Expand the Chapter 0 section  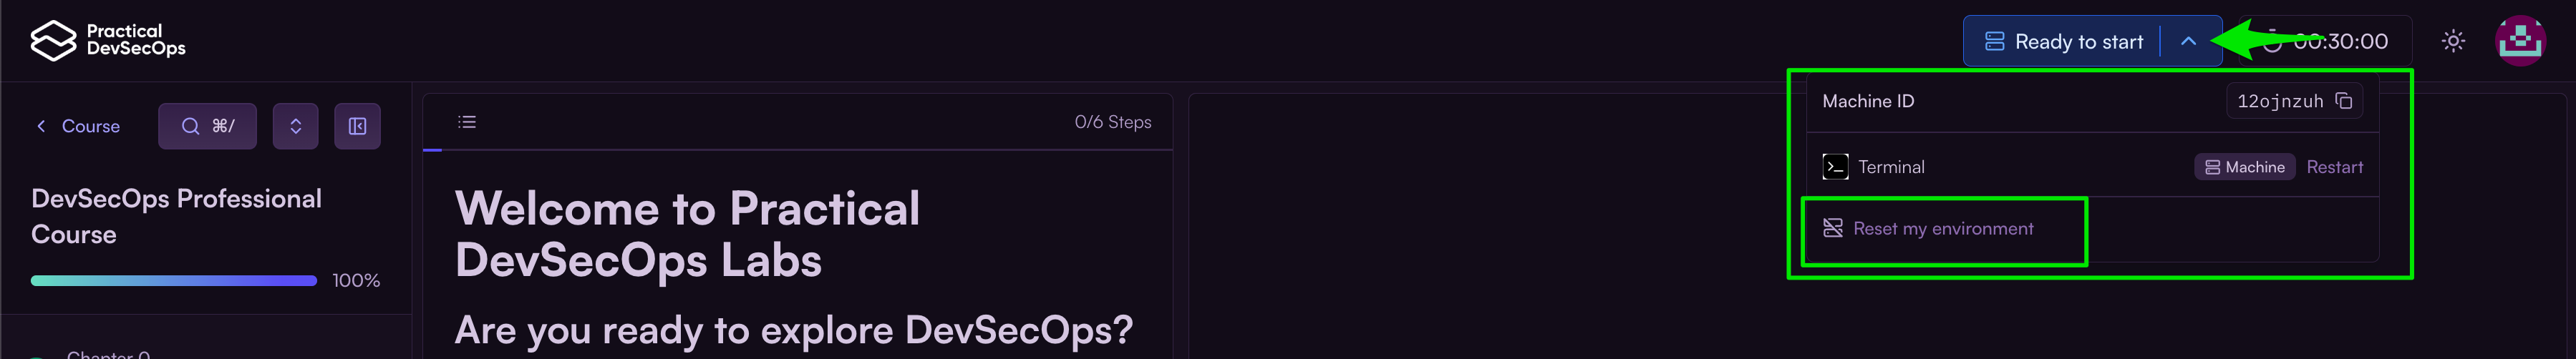(x=108, y=354)
